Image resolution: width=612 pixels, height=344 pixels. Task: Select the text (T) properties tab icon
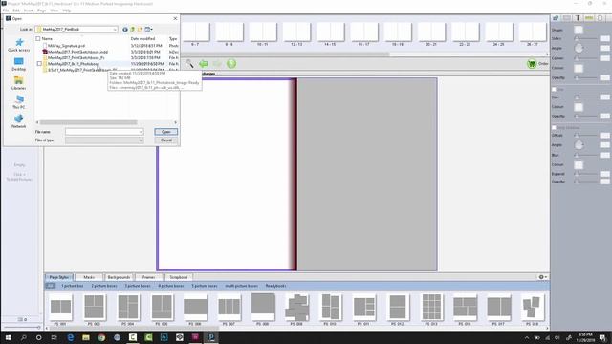point(578,18)
